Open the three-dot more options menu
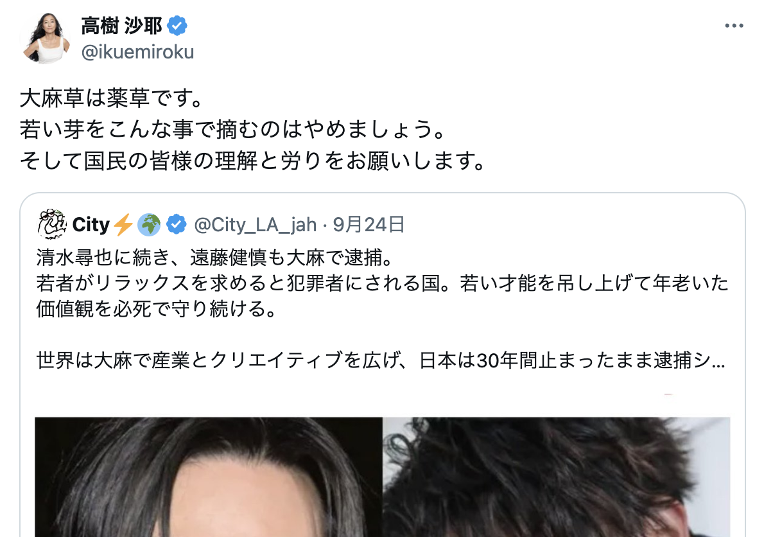The width and height of the screenshot is (764, 537). point(734,25)
